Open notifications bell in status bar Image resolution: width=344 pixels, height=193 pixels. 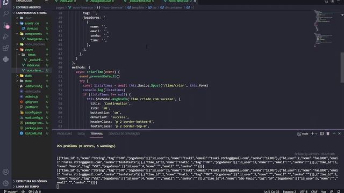point(339,191)
